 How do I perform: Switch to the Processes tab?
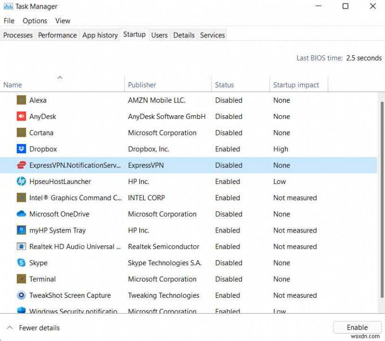(x=18, y=35)
